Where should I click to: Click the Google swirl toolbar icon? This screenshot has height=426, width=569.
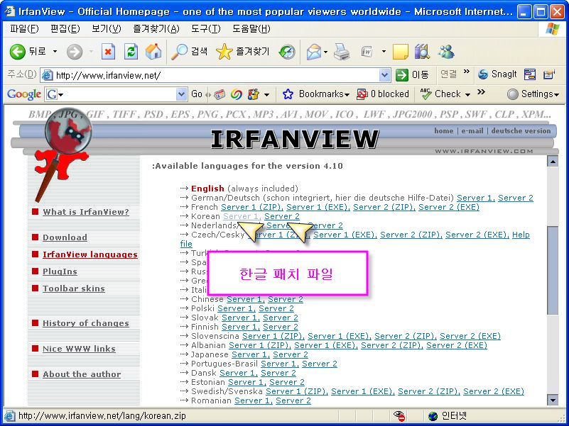tap(237, 94)
